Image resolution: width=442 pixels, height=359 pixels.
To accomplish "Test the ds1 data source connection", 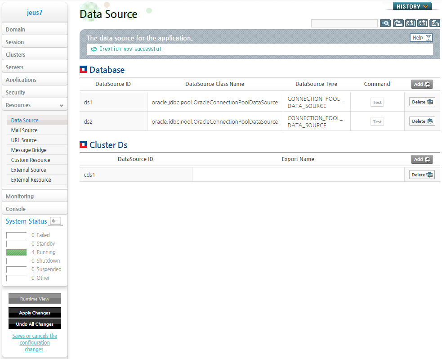I will [377, 103].
